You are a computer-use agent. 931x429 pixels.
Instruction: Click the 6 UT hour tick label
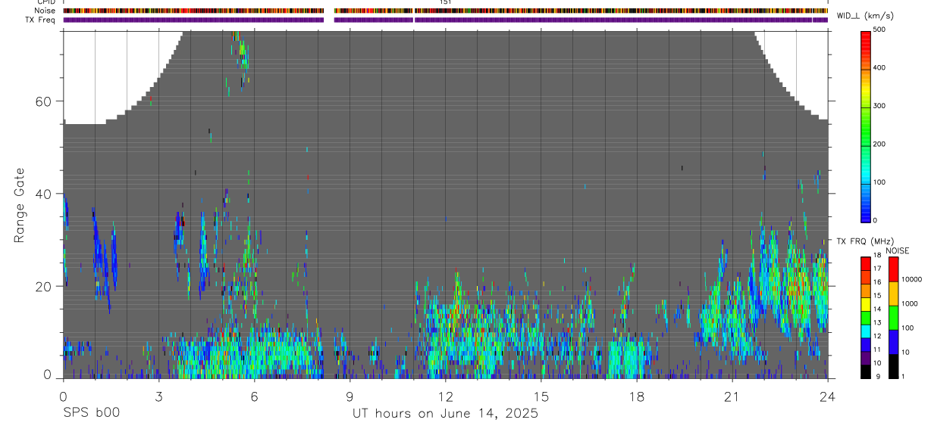pos(254,396)
